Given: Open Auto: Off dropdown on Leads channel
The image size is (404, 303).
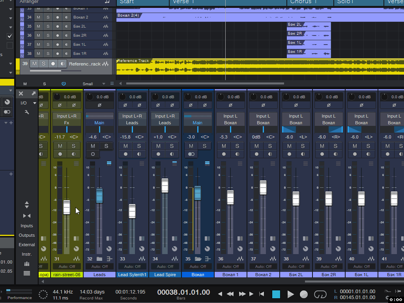Looking at the screenshot, I should pos(99,266).
